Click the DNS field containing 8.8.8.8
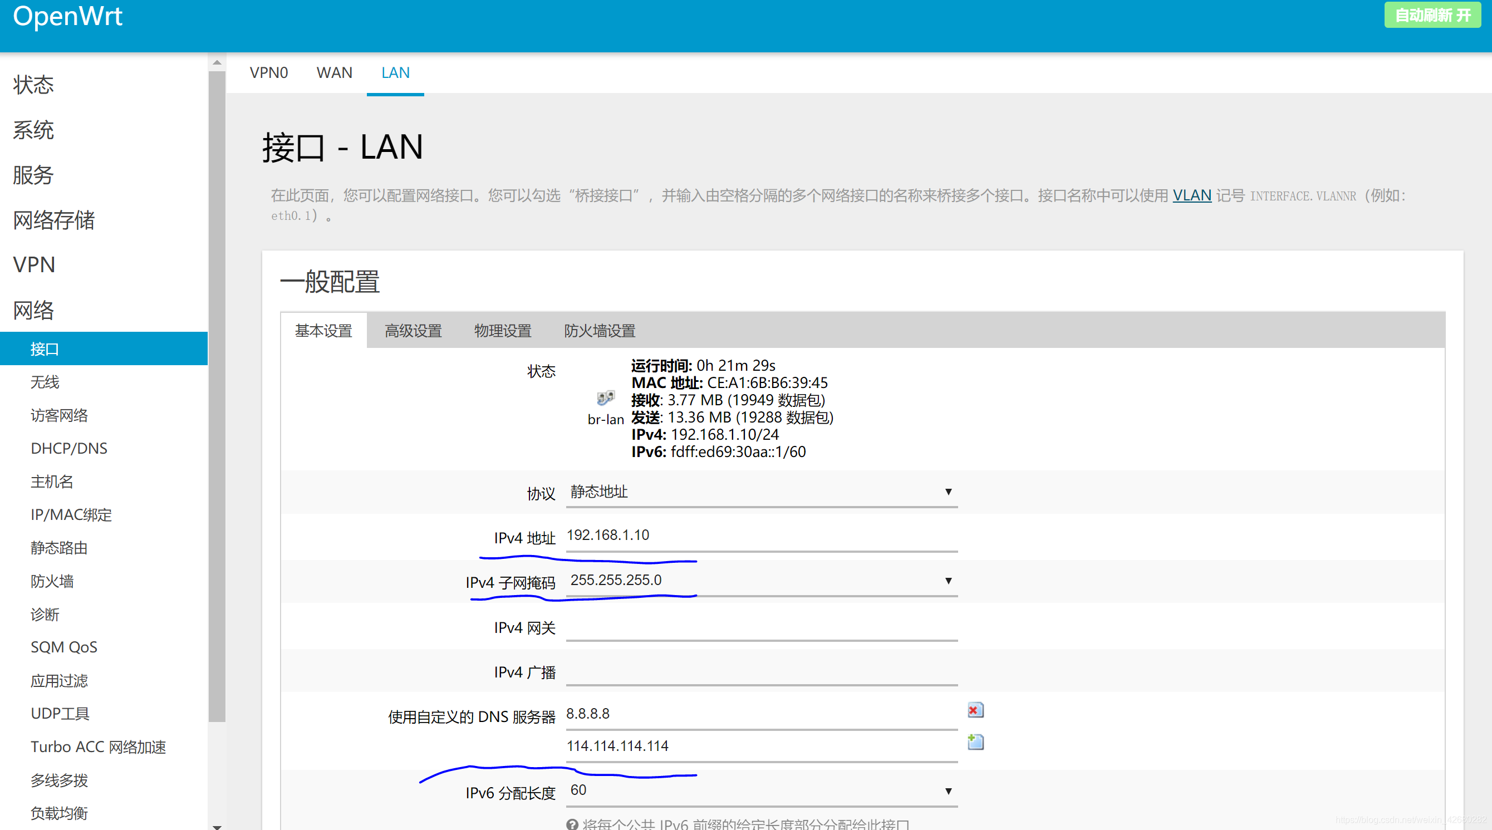1492x830 pixels. [762, 714]
